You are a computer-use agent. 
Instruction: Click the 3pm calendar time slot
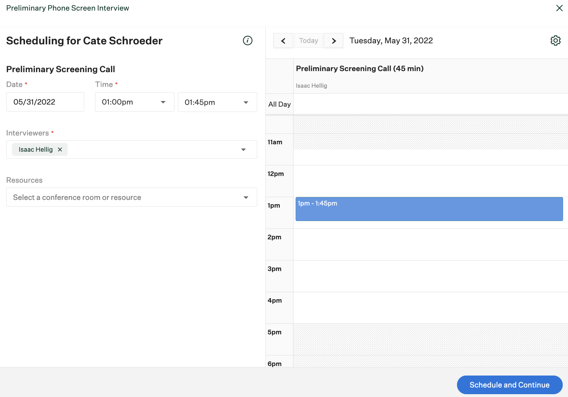[430, 276]
